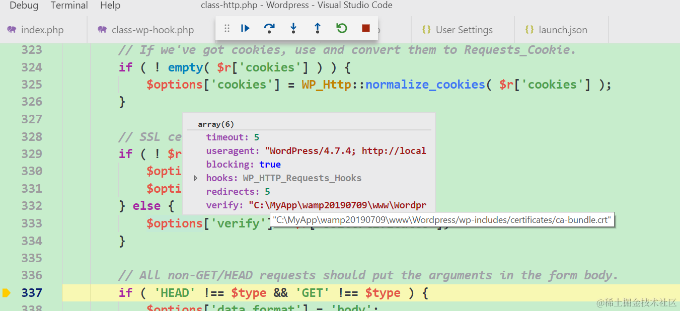Open the Help menu
Image resolution: width=680 pixels, height=311 pixels.
tap(110, 6)
